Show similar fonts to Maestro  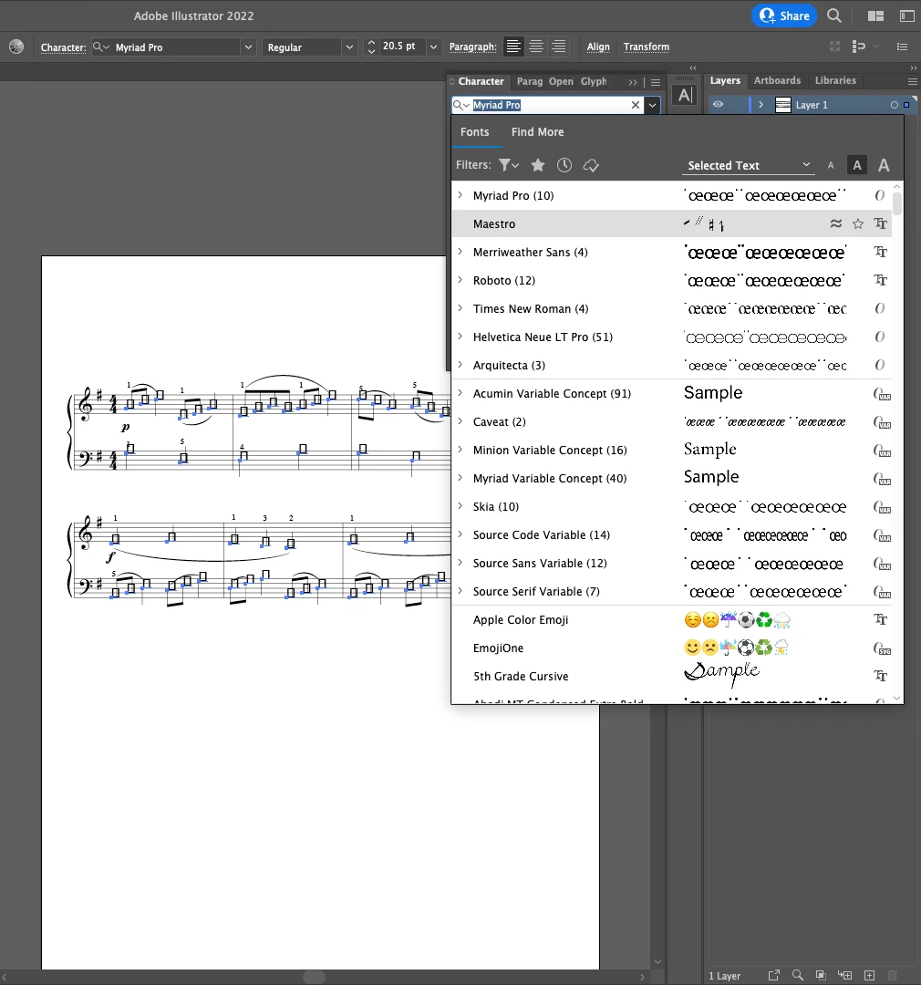[835, 223]
